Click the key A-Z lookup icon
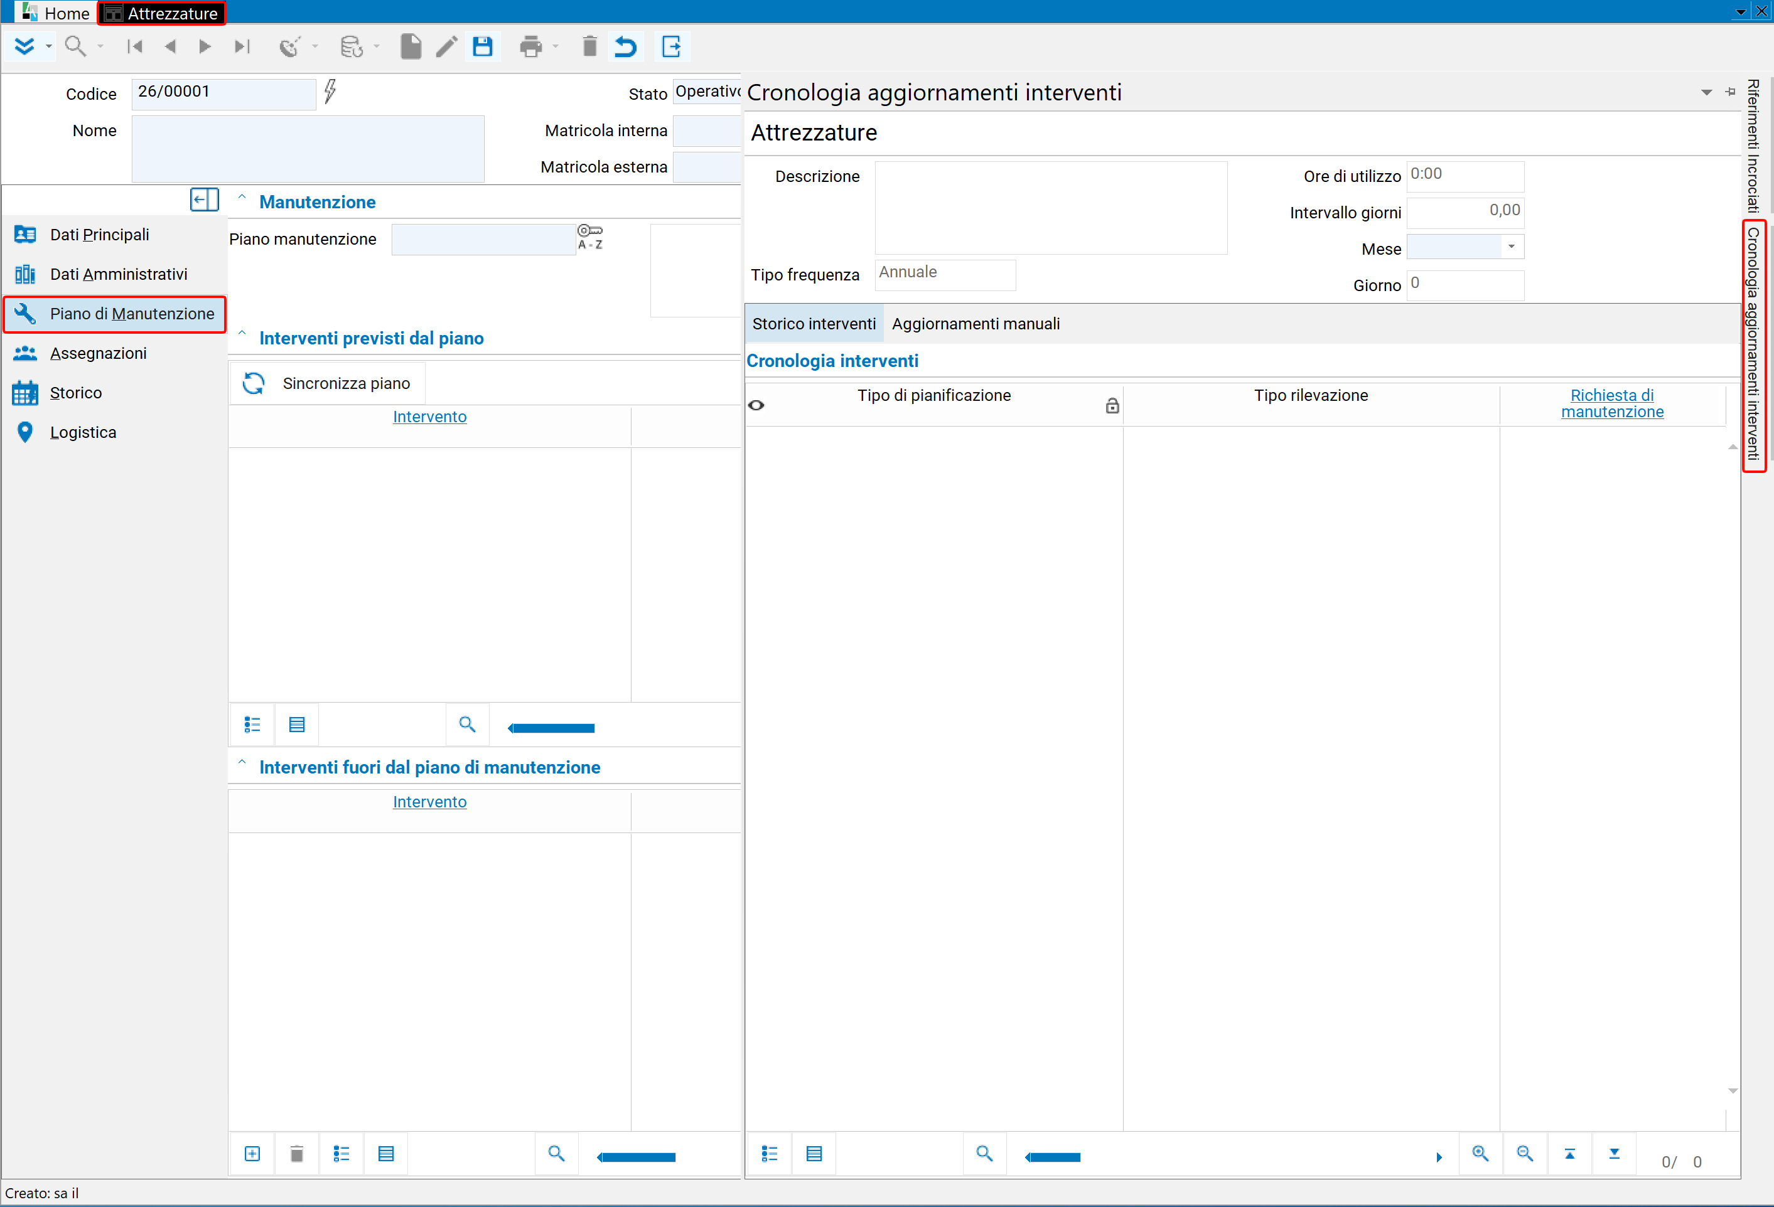The image size is (1774, 1207). click(x=590, y=237)
